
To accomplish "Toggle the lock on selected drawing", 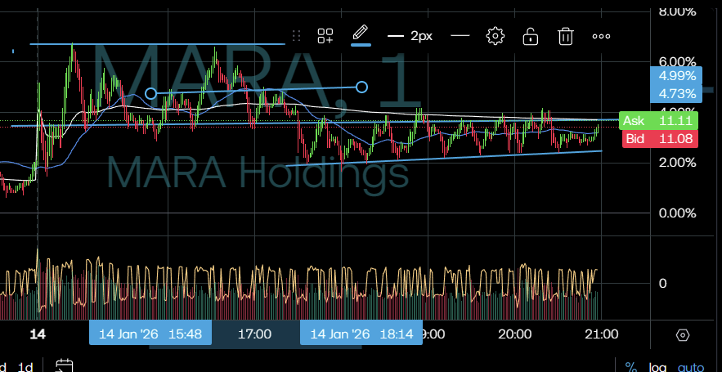I will point(530,36).
